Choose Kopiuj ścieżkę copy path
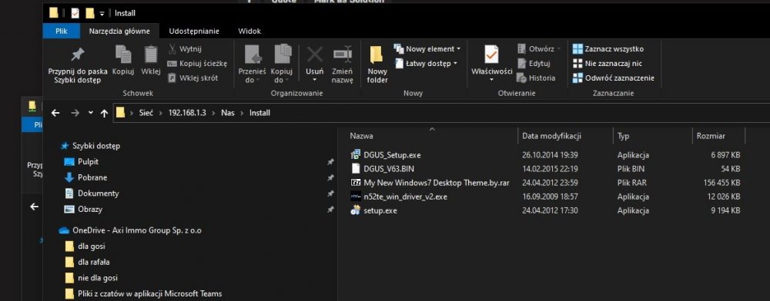770x301 pixels. (x=197, y=63)
